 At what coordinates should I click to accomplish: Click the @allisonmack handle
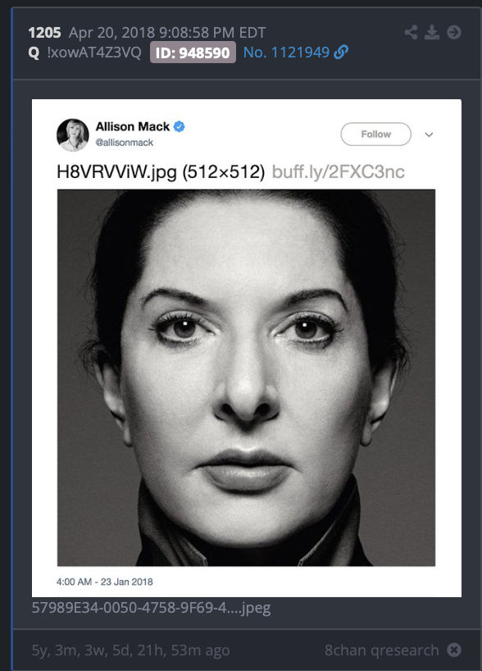(124, 143)
